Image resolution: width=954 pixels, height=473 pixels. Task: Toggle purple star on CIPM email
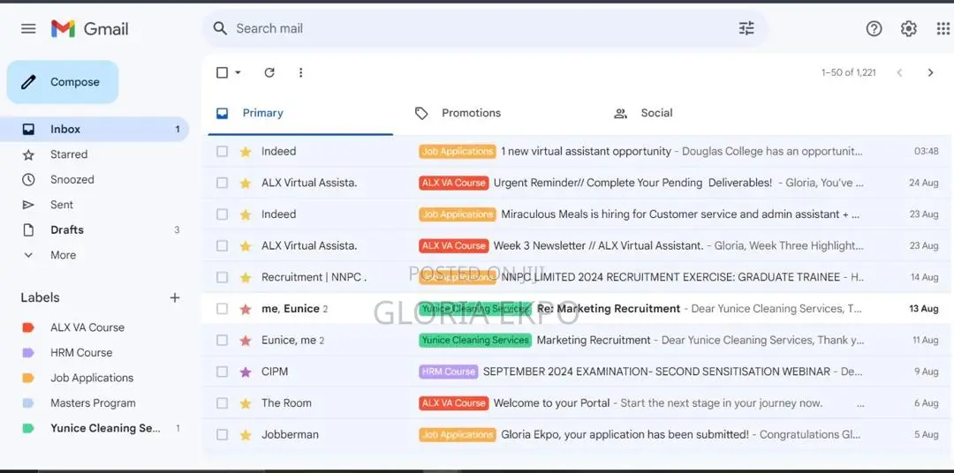pyautogui.click(x=246, y=372)
